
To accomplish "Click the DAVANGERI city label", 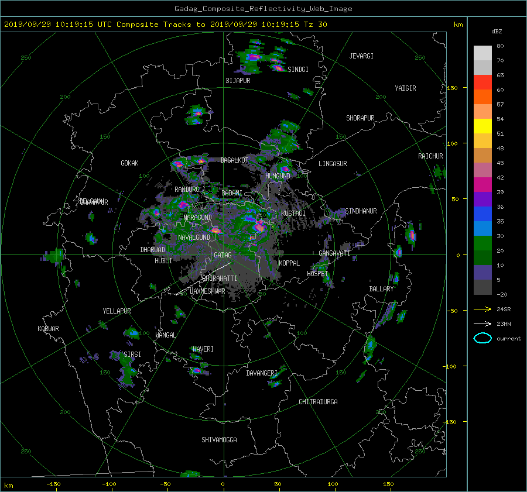I will pyautogui.click(x=262, y=373).
